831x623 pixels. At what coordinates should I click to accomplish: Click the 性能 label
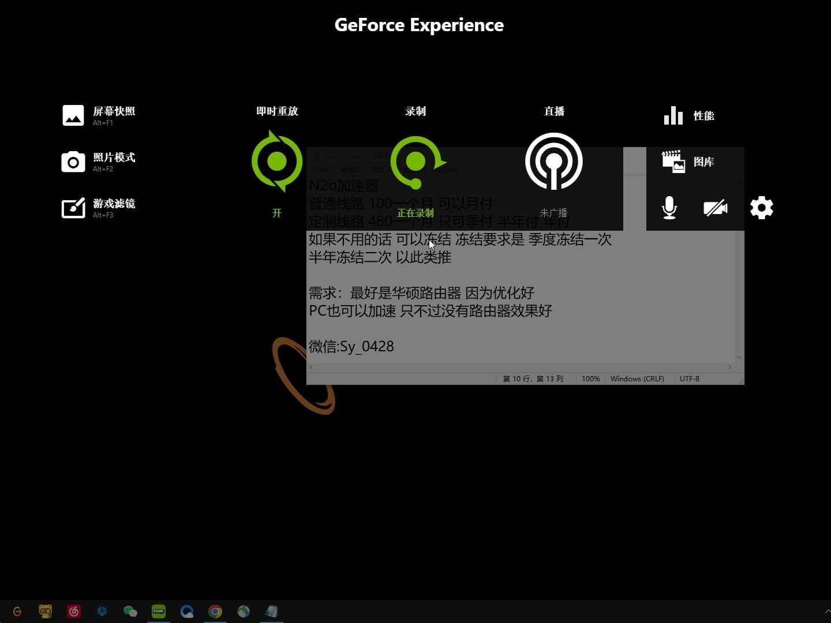[x=704, y=116]
